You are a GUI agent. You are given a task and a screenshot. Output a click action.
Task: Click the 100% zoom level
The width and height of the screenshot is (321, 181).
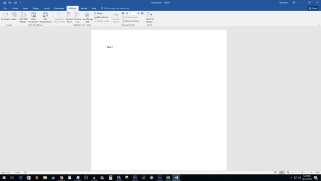(317, 172)
